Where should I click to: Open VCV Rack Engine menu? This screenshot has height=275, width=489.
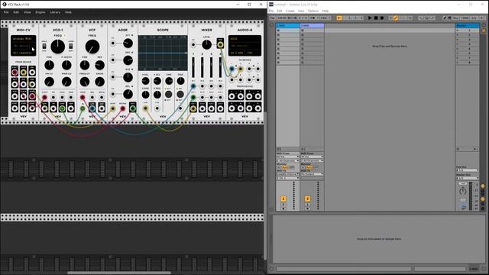[x=40, y=12]
